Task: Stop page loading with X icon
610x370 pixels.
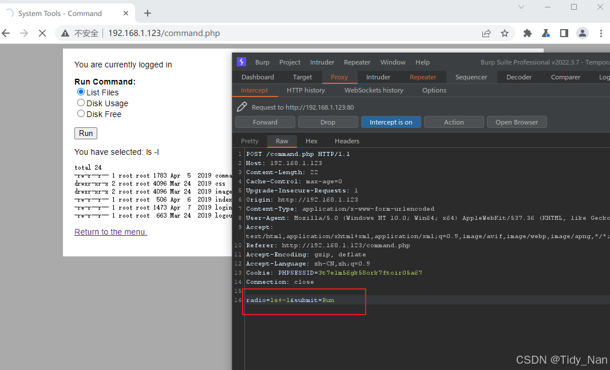Action: (x=42, y=33)
